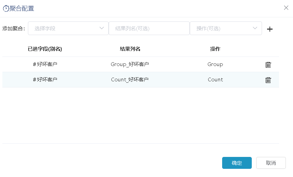Image resolution: width=293 pixels, height=177 pixels.
Task: Click the chevron arrow in 选择字段 box
Action: pyautogui.click(x=102, y=28)
